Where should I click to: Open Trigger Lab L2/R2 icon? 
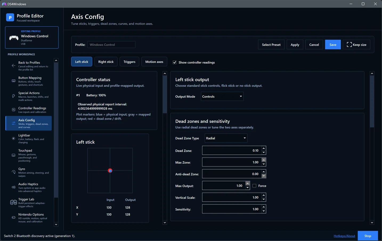(14, 202)
